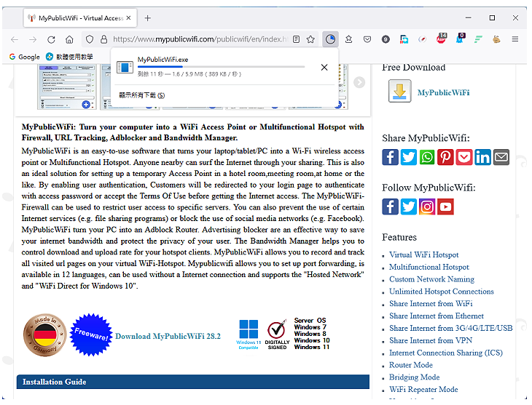Open WiFi Repeater Mode link

(x=423, y=389)
